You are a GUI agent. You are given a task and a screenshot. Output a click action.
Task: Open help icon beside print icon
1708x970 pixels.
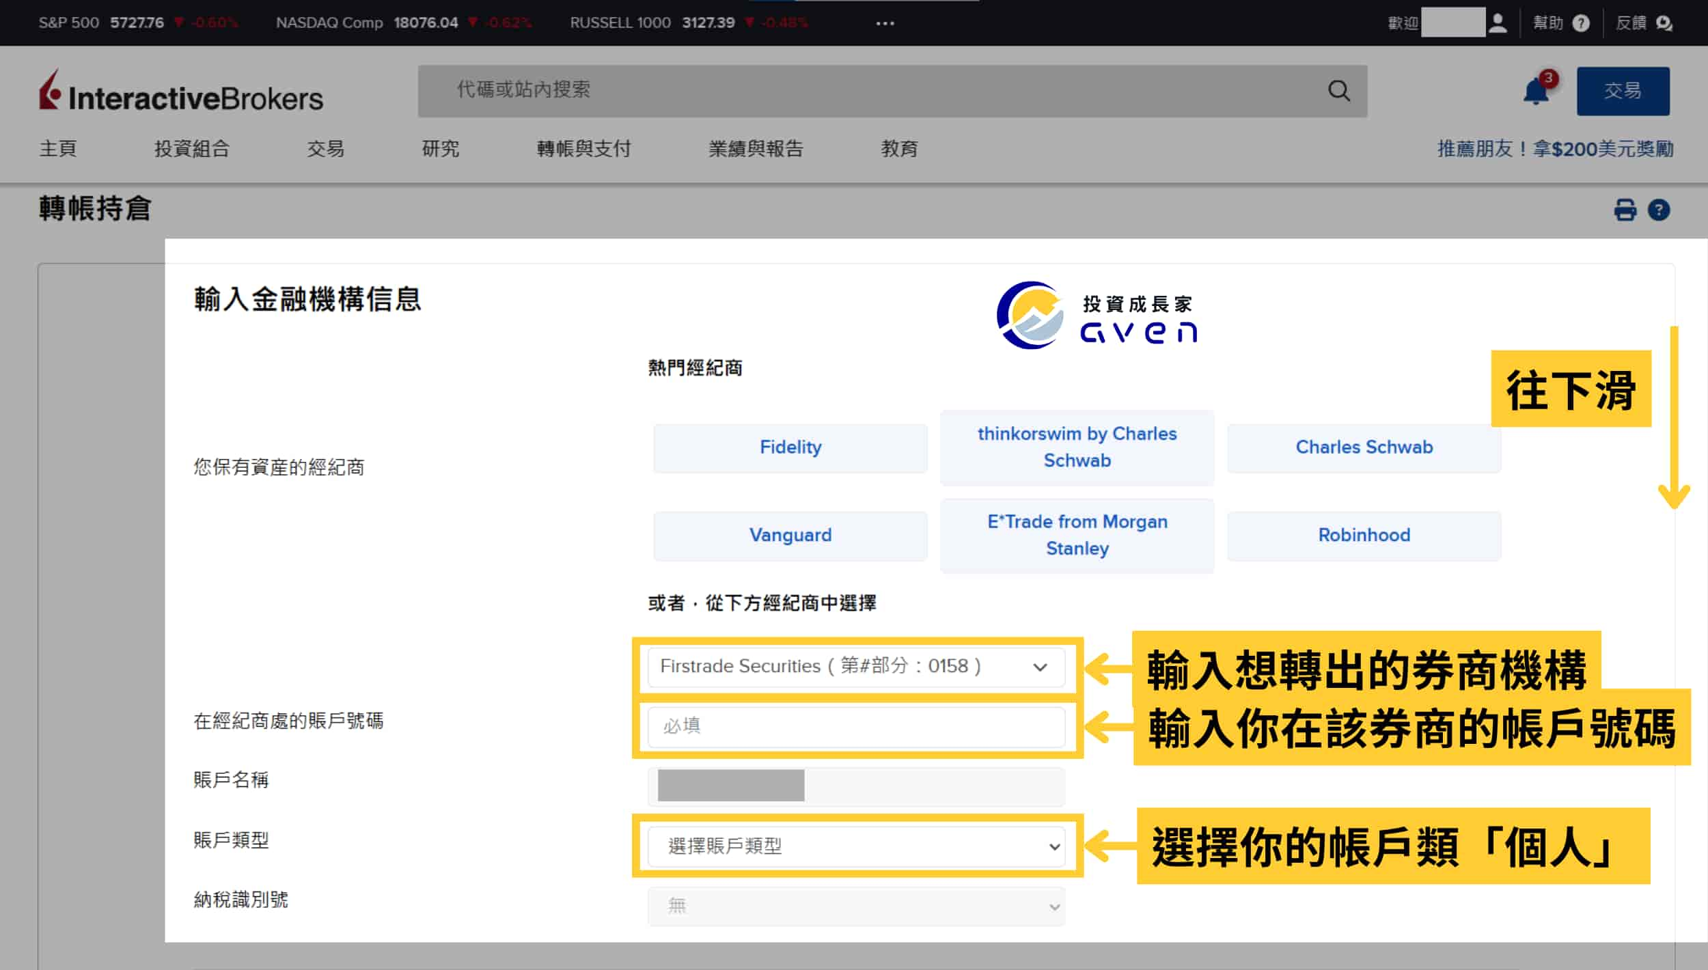[1659, 210]
